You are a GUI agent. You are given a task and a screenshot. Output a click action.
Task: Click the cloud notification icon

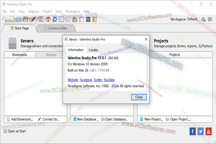coord(203,19)
